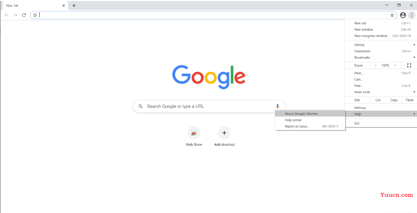Click the Copy button in Edit row

point(394,100)
